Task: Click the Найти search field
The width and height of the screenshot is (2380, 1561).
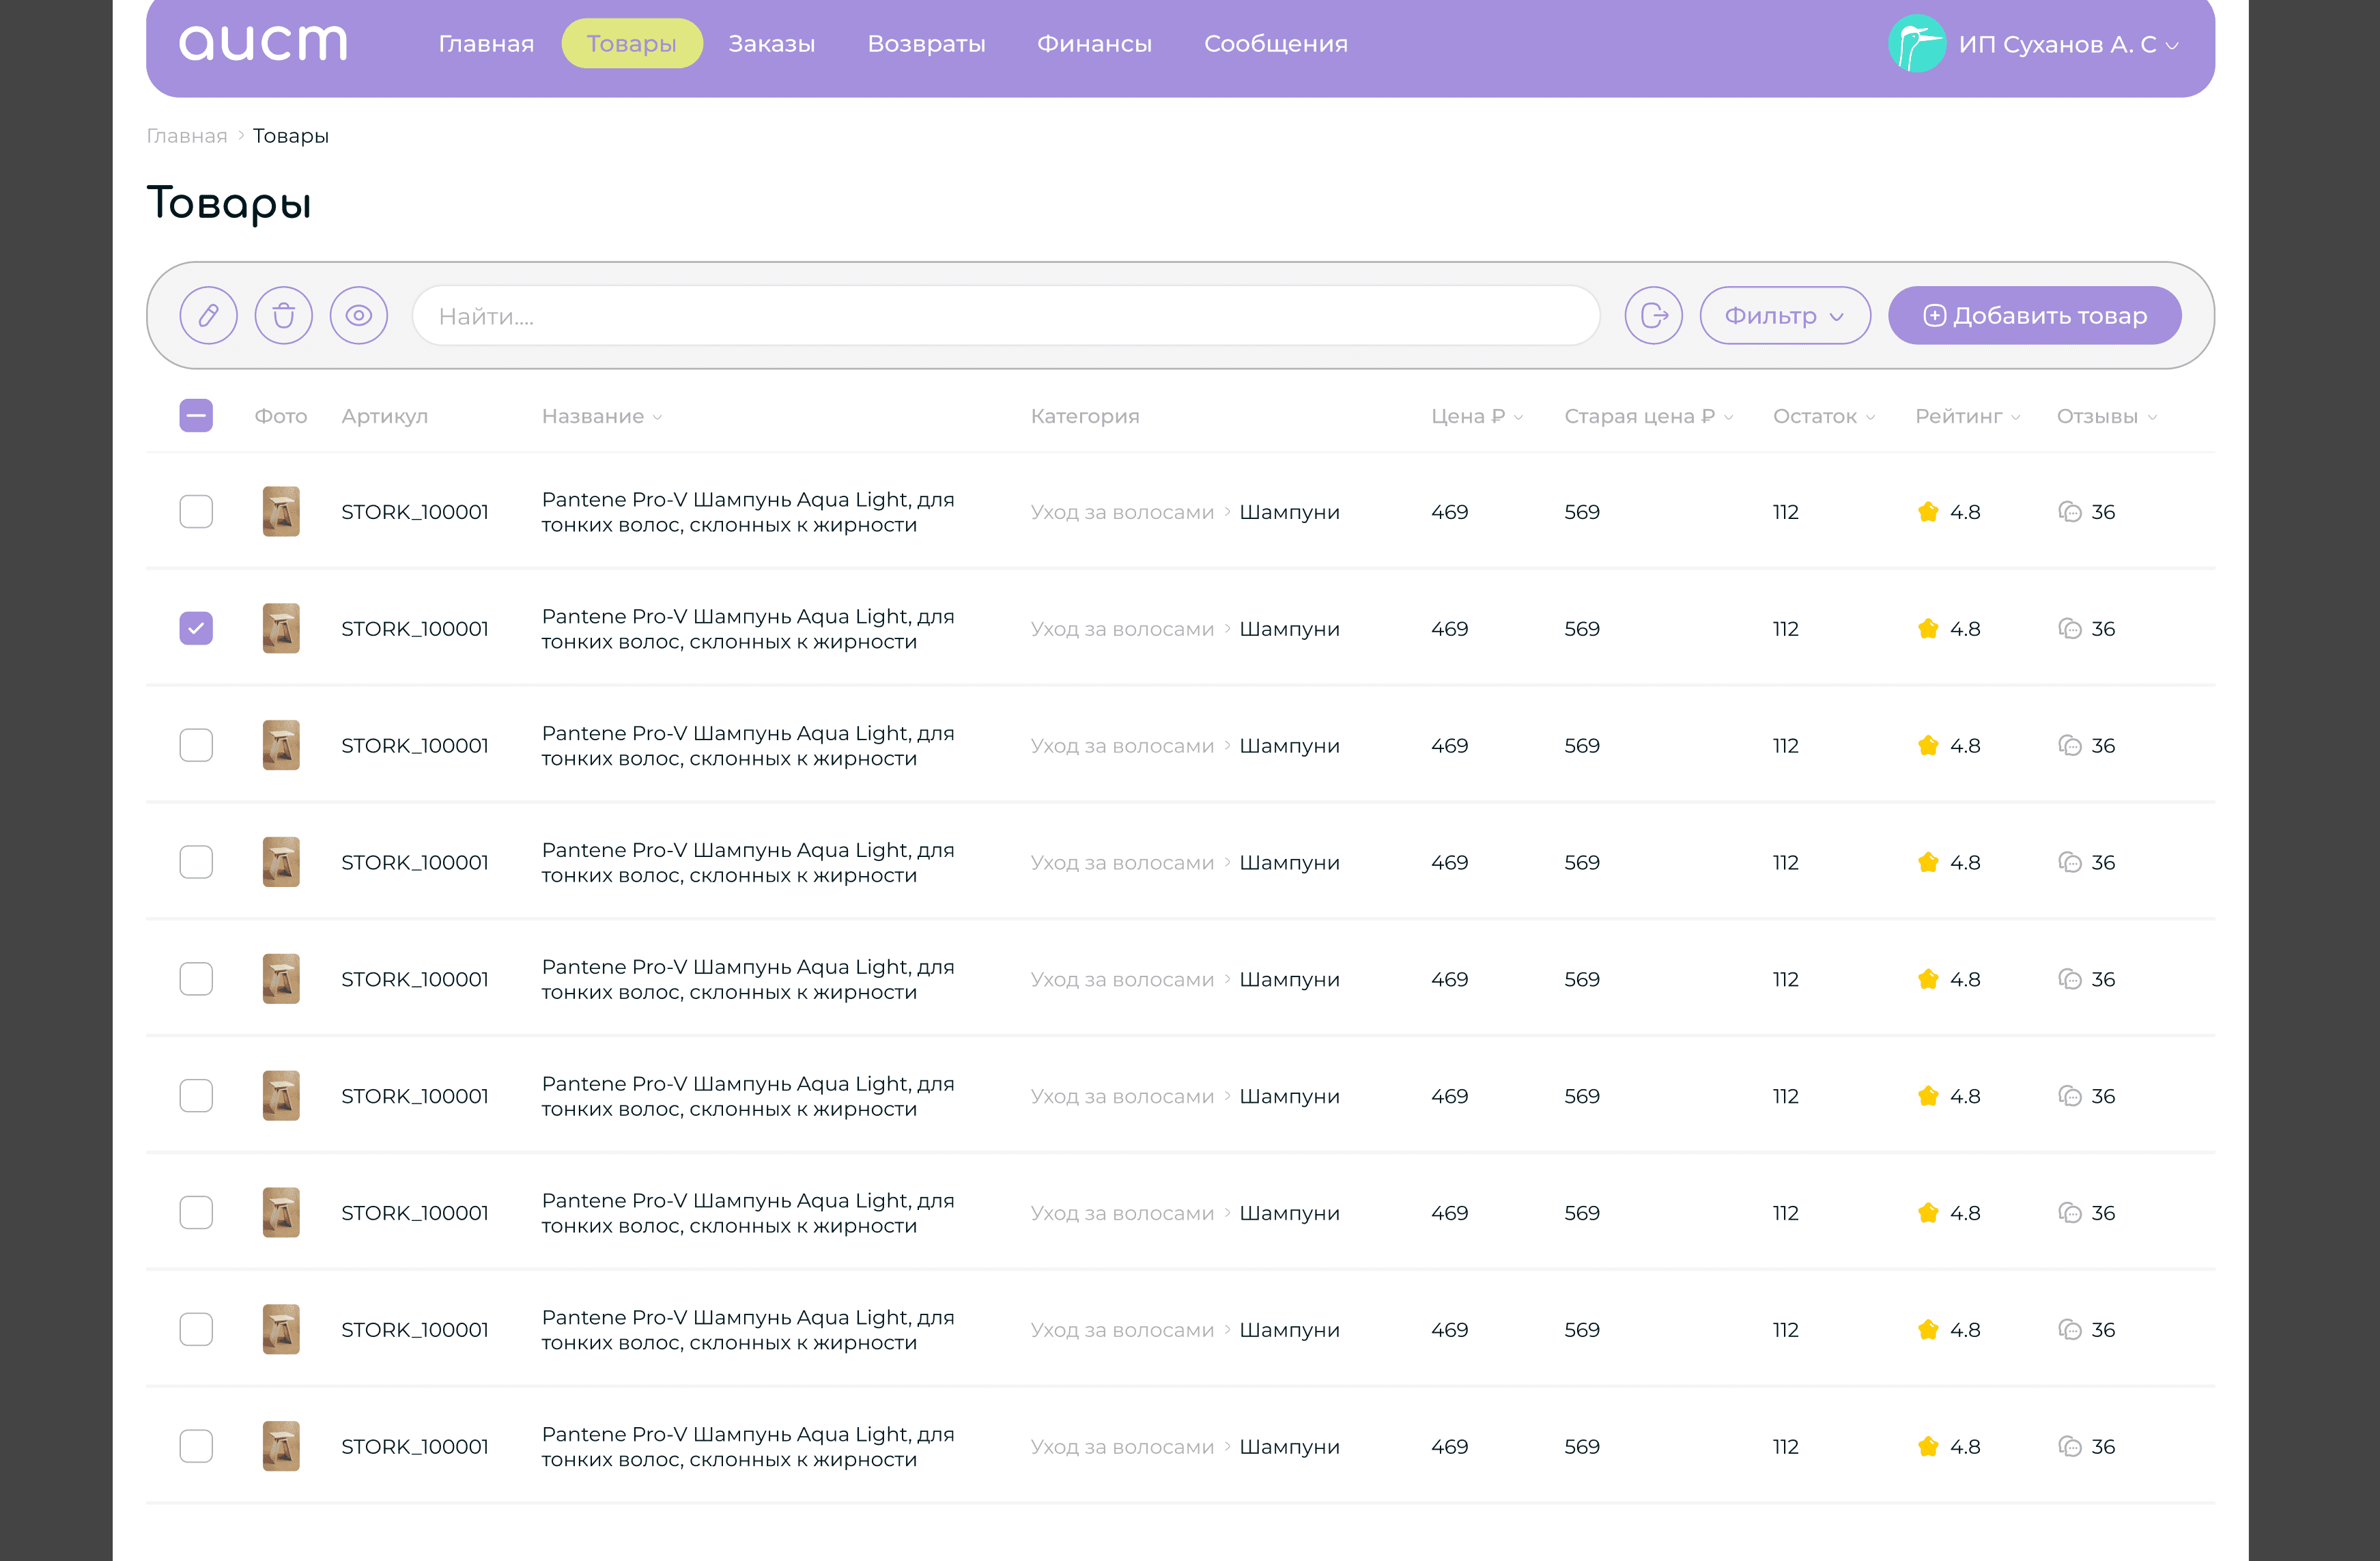Action: click(1005, 316)
